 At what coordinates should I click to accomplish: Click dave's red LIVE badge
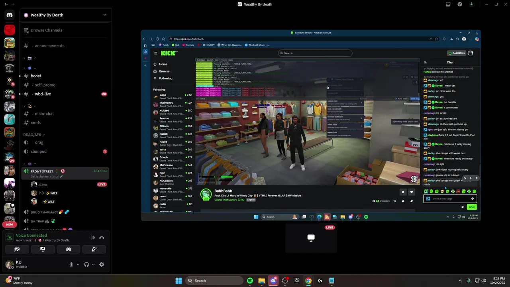coord(102,185)
